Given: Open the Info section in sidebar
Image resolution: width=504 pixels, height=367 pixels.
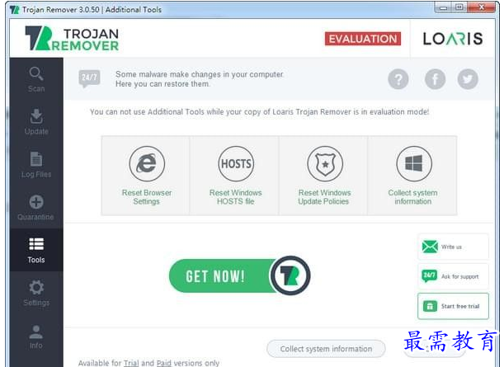Looking at the screenshot, I should [36, 336].
